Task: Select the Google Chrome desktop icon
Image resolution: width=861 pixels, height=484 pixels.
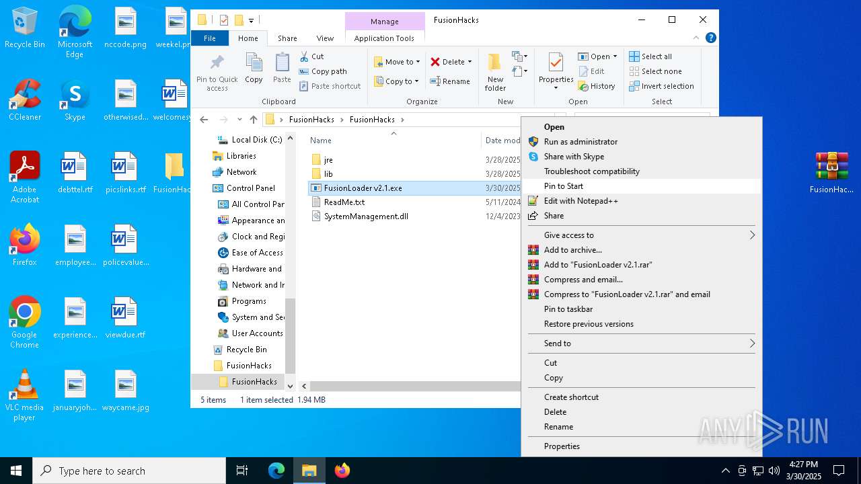Action: (x=25, y=323)
